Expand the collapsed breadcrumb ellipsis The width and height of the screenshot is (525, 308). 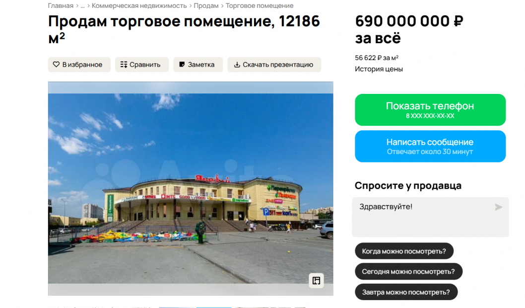[x=82, y=5]
